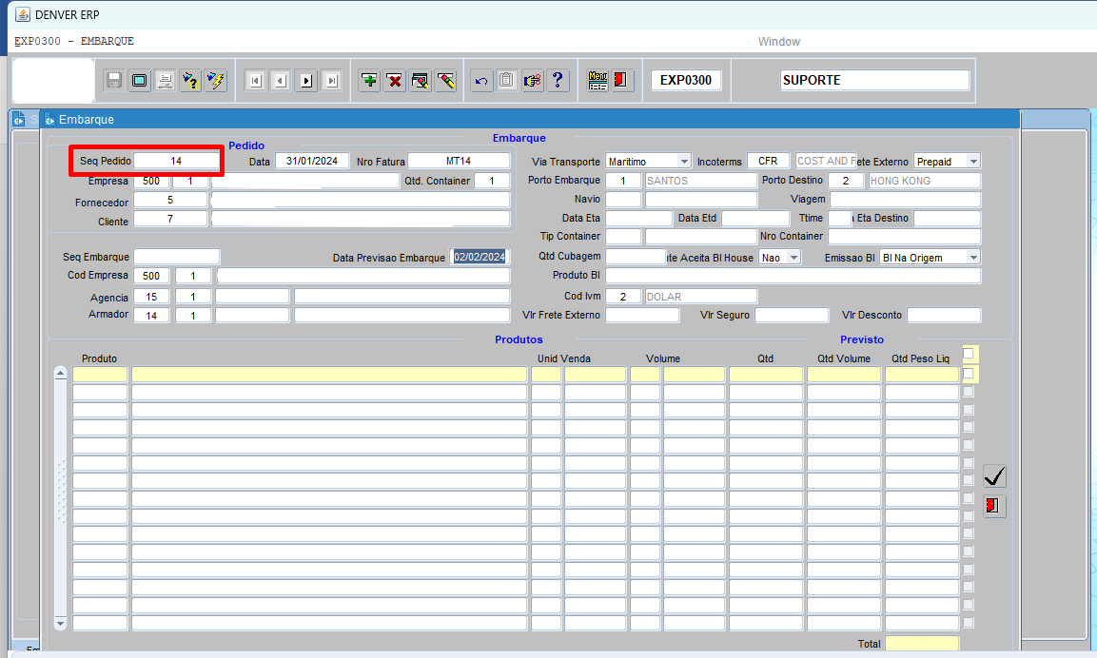The height and width of the screenshot is (658, 1097).
Task: Click the Enter Query flashlight question icon
Action: [x=190, y=81]
